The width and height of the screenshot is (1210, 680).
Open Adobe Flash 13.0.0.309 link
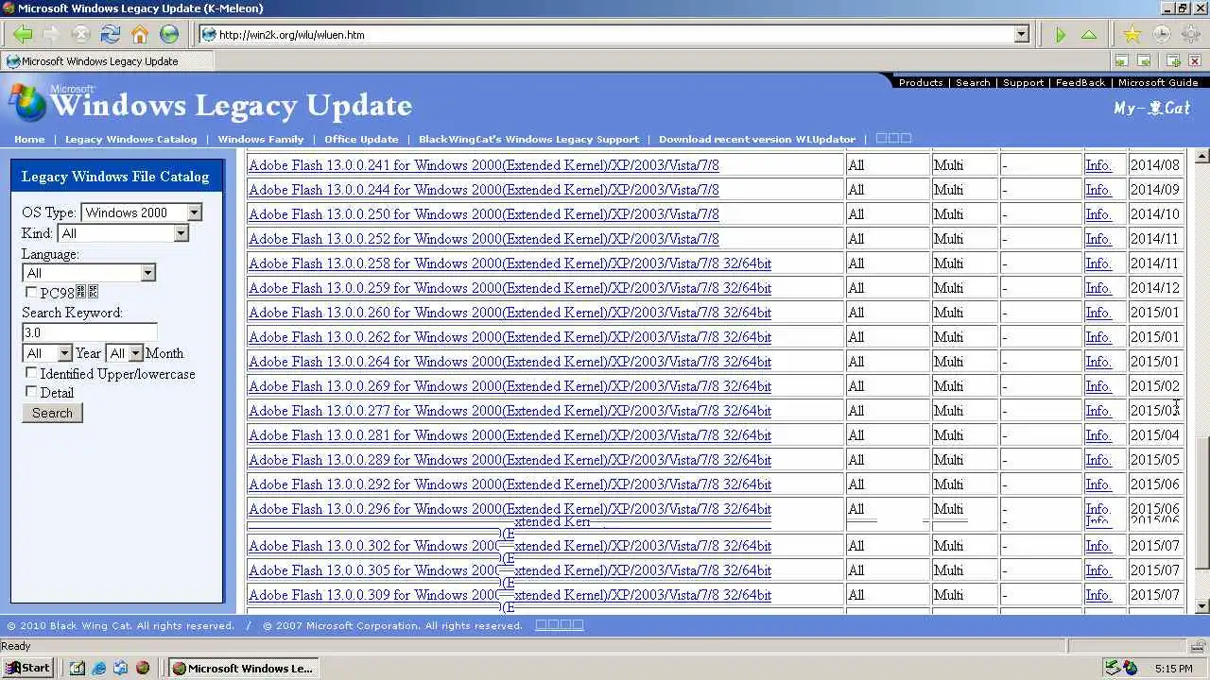click(510, 595)
